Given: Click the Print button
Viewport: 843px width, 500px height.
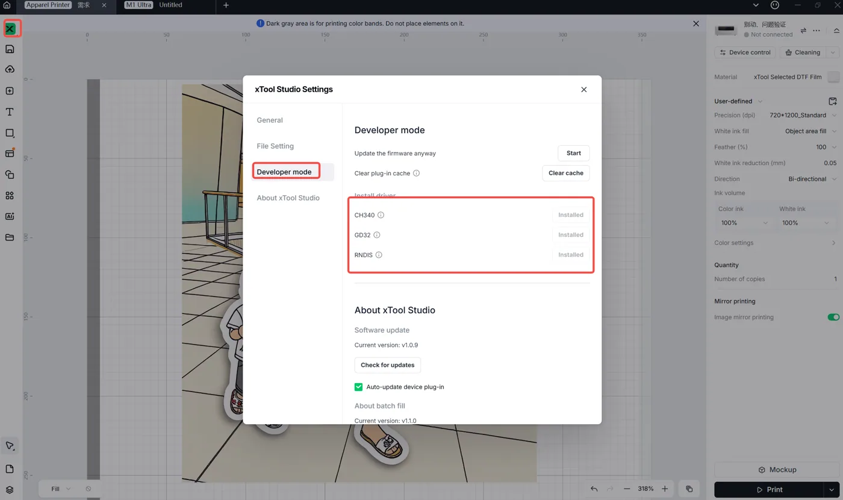Looking at the screenshot, I should click(770, 489).
